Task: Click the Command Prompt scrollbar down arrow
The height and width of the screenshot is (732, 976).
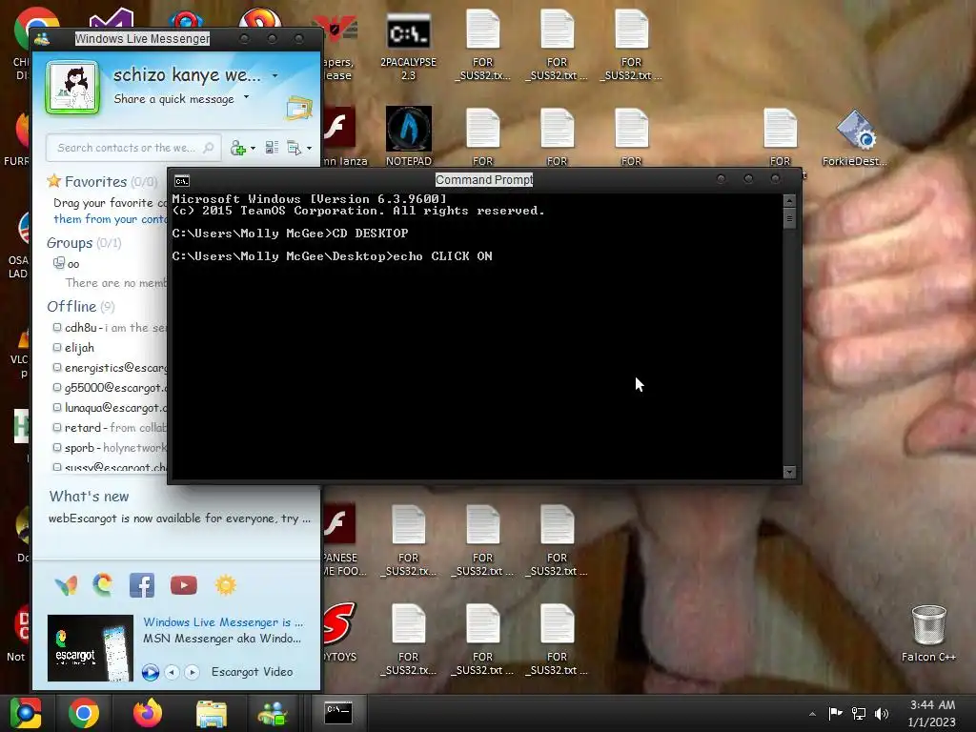Action: (x=789, y=472)
